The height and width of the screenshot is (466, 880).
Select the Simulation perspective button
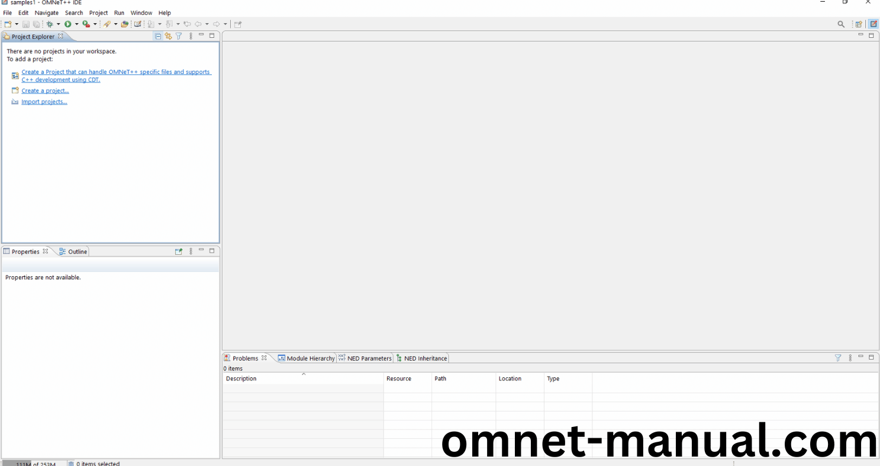click(x=873, y=24)
